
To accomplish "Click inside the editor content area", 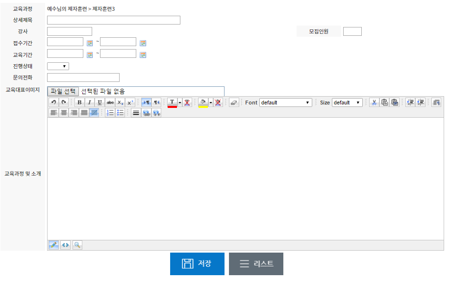I will tap(245, 179).
